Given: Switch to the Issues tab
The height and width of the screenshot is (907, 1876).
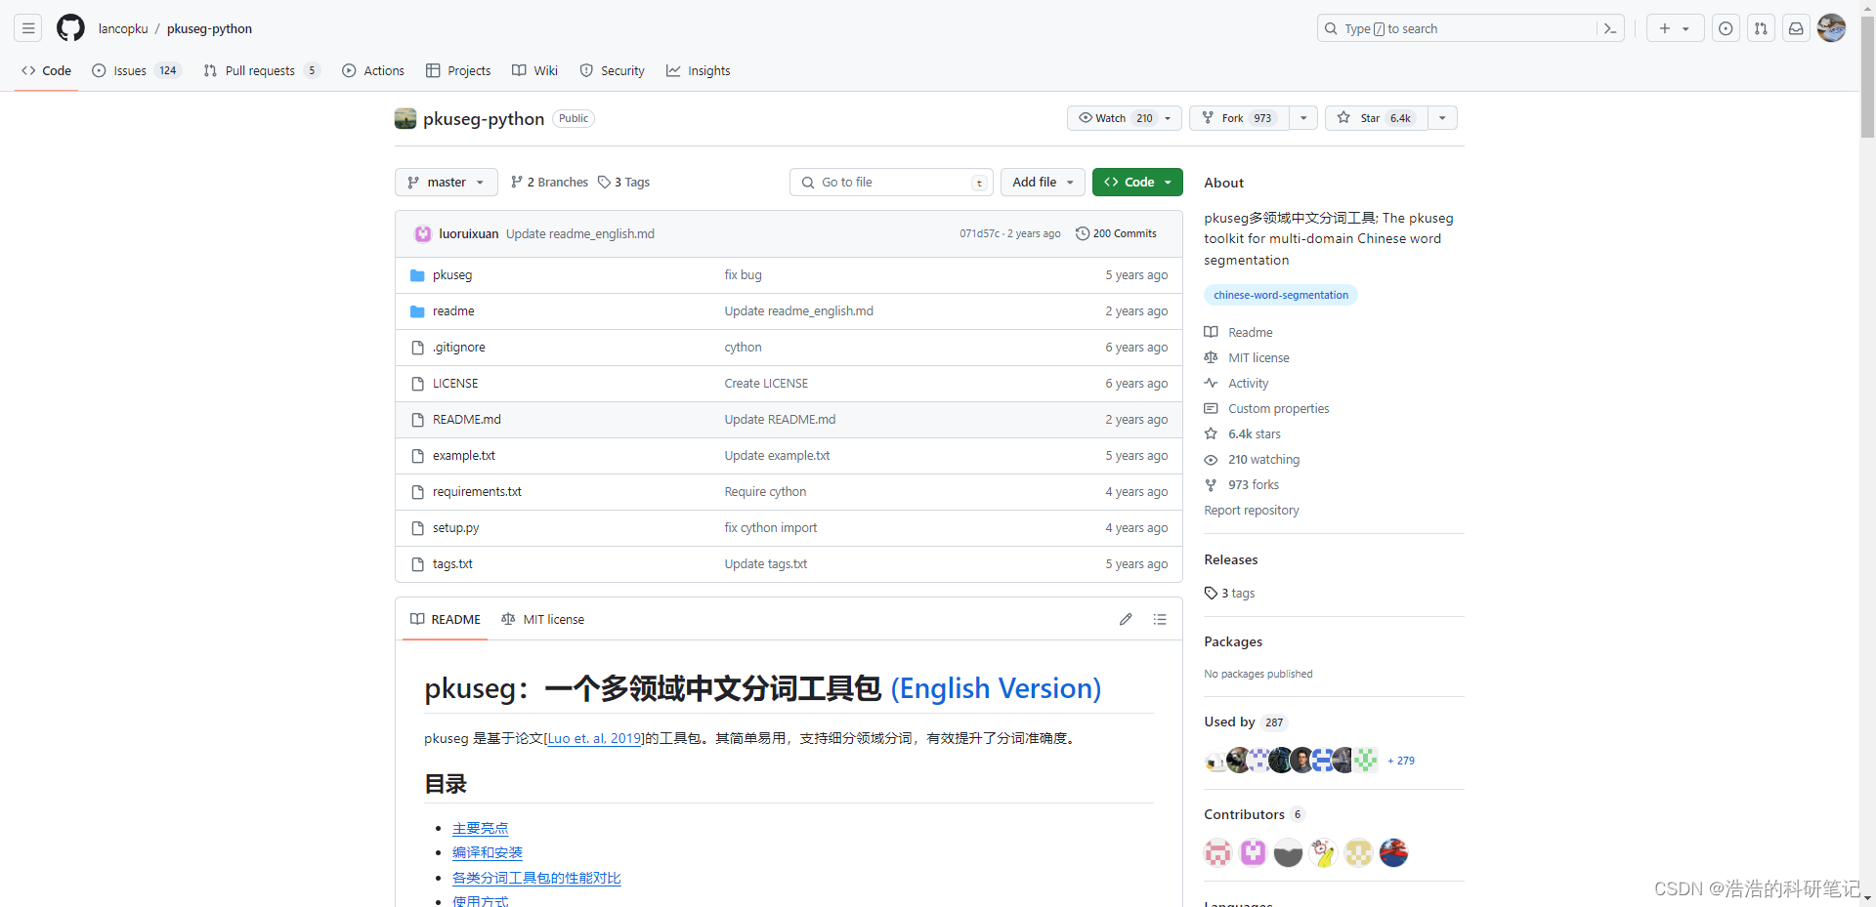Looking at the screenshot, I should 137,70.
